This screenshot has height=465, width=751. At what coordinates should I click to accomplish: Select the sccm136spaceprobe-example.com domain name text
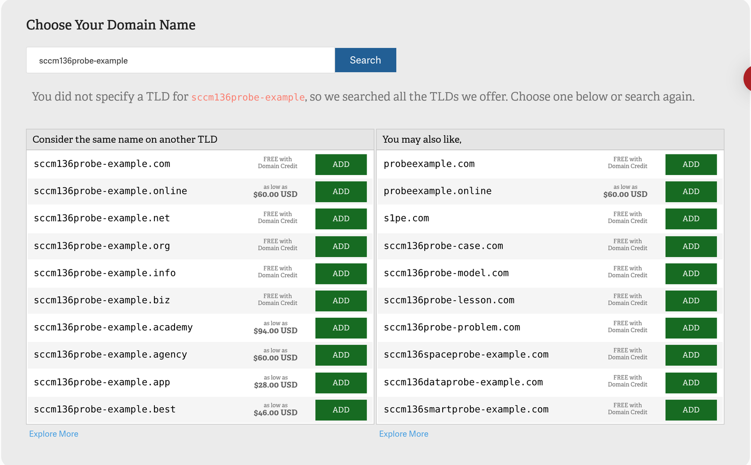pos(466,355)
